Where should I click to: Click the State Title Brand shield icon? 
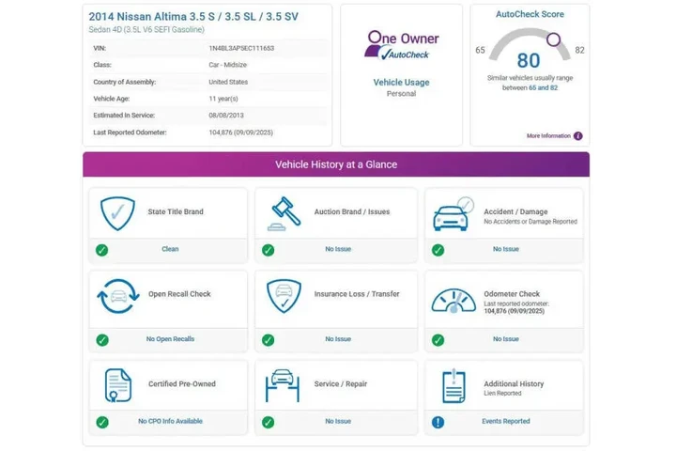click(117, 213)
